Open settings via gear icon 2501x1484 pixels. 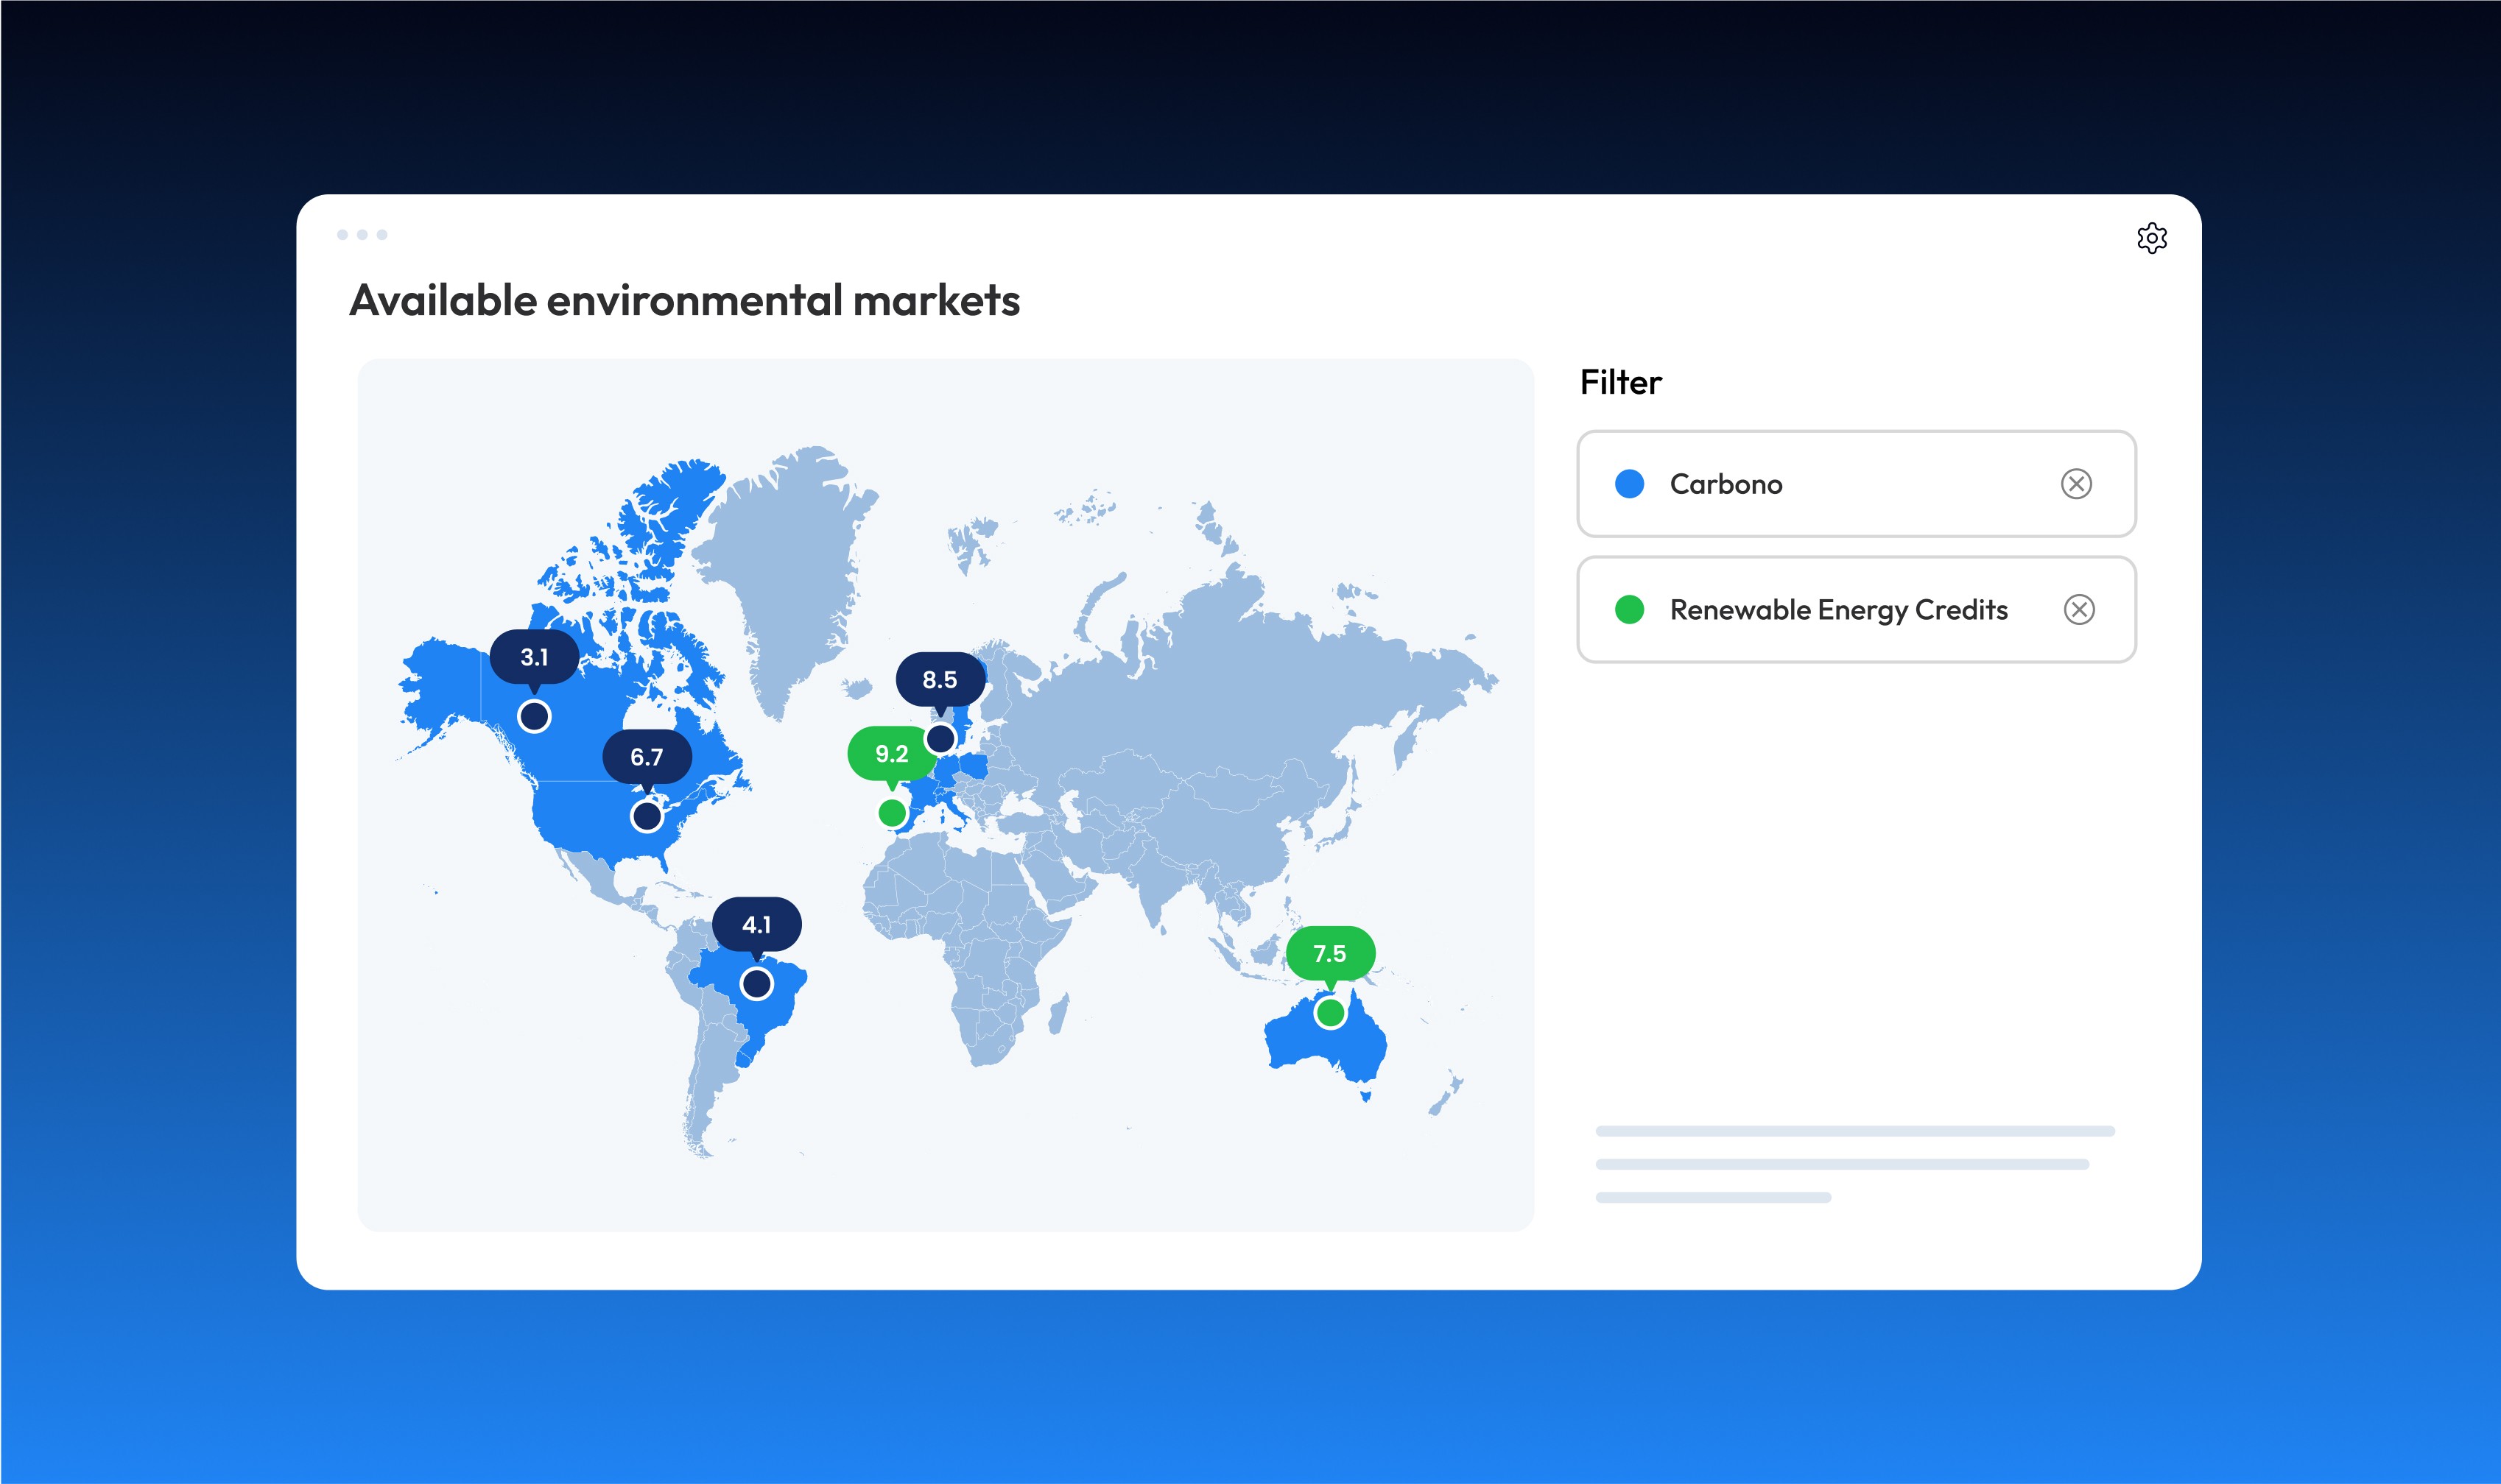pyautogui.click(x=2151, y=238)
